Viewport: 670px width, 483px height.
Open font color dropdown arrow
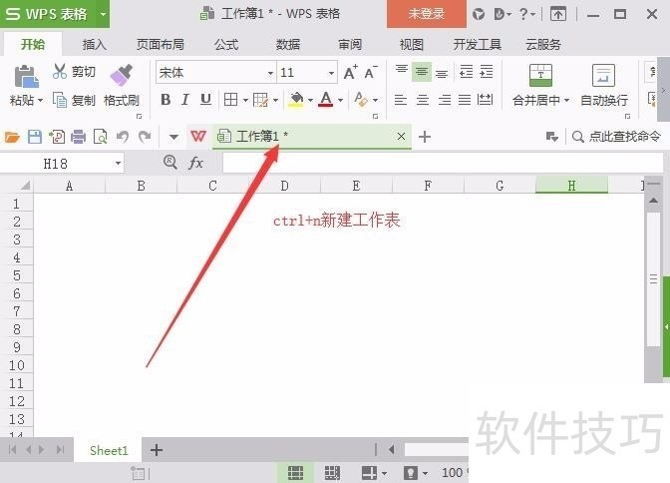[x=341, y=101]
